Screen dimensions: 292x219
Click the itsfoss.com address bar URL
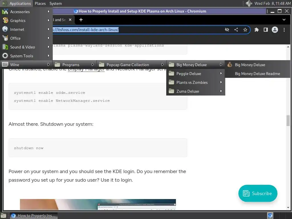click(x=86, y=30)
